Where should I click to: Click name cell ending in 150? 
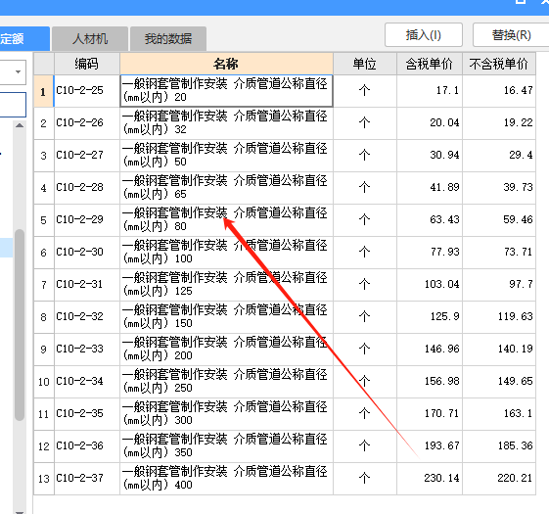click(x=226, y=317)
